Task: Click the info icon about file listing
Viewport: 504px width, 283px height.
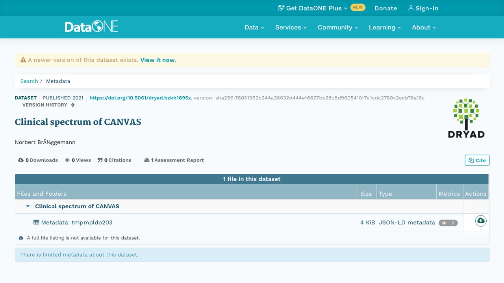Action: 21,238
